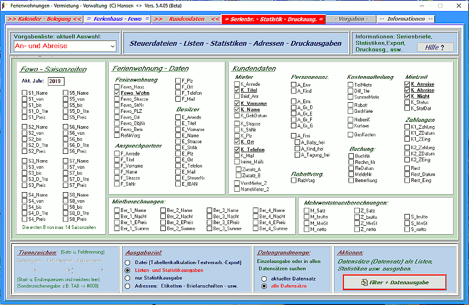
Task: Enable the K_Anrede checkbox
Action: point(237,84)
